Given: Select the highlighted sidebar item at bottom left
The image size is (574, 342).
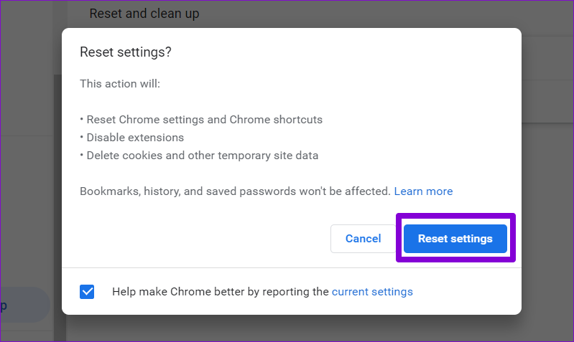Looking at the screenshot, I should point(22,305).
